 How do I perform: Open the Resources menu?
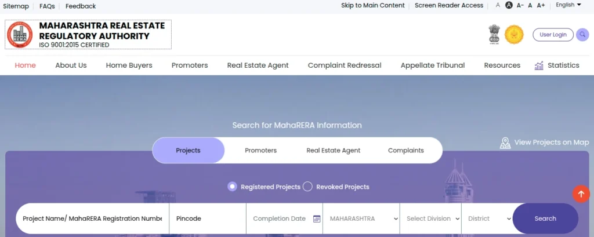click(x=502, y=65)
